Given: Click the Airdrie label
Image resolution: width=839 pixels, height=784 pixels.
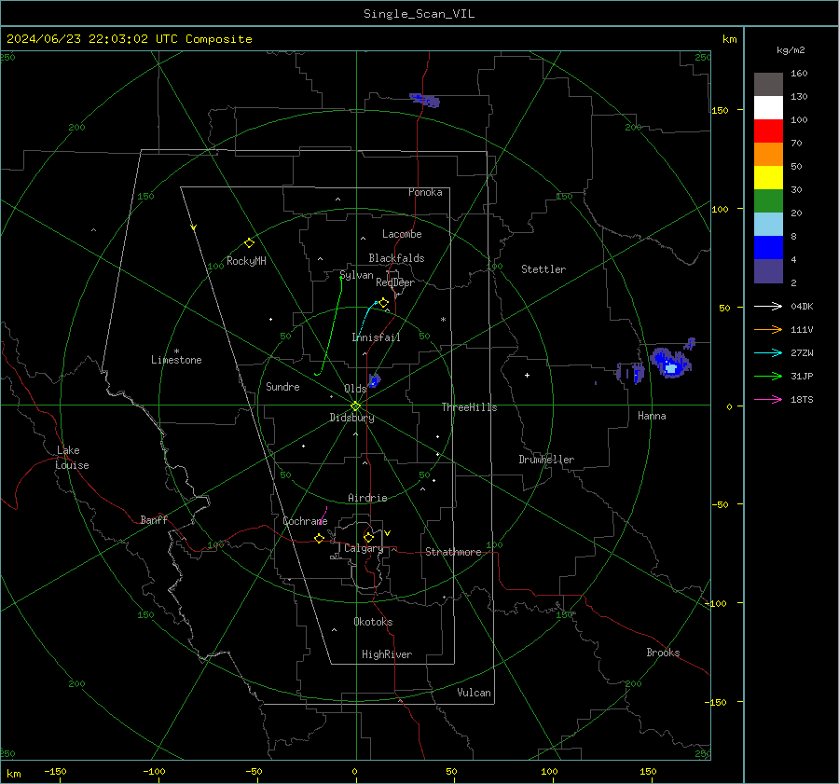Looking at the screenshot, I should tap(367, 498).
